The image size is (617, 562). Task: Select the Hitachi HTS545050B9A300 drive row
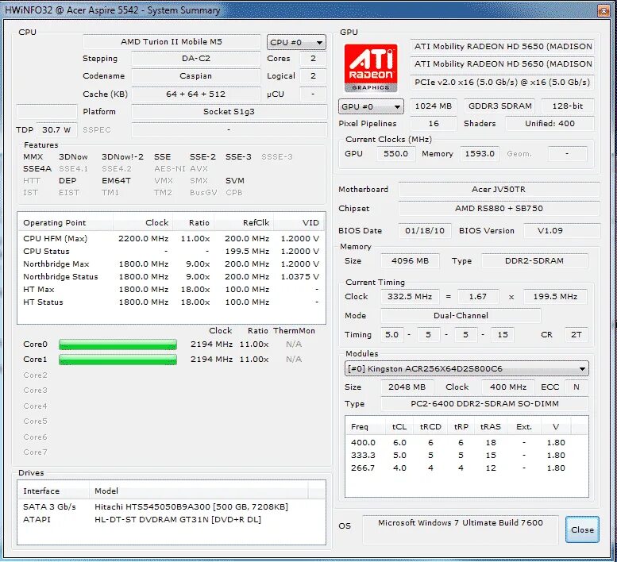172,506
